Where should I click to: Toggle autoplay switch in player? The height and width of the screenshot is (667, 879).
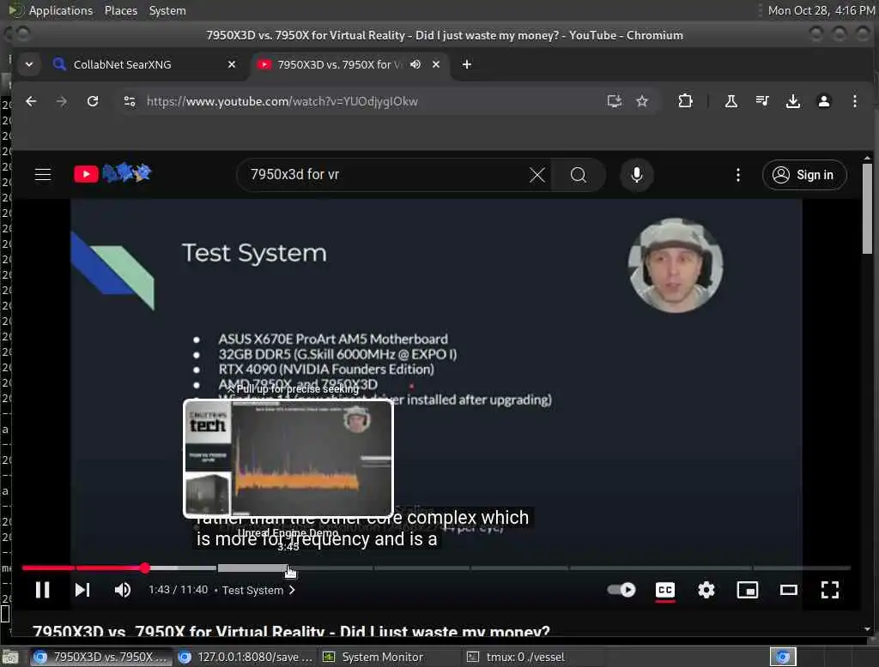(621, 590)
